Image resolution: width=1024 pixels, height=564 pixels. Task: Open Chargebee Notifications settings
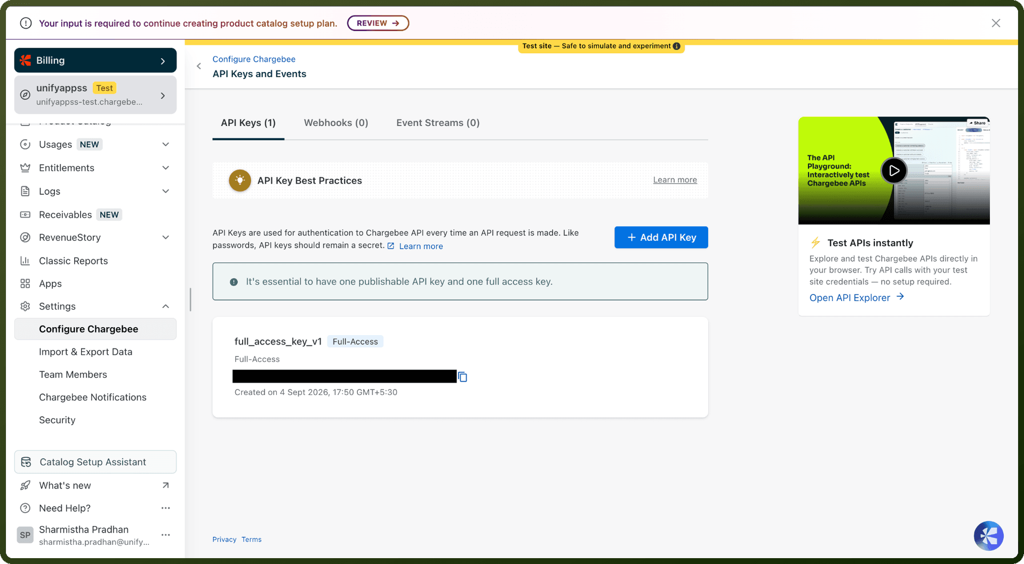click(x=93, y=398)
